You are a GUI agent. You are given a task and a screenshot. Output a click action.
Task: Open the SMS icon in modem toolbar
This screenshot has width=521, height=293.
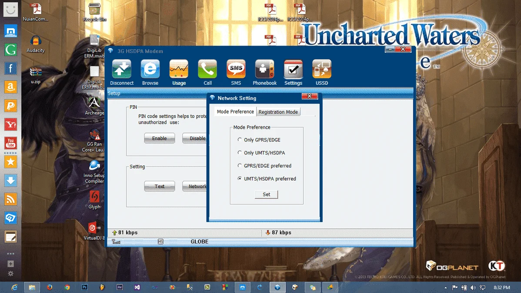[236, 69]
